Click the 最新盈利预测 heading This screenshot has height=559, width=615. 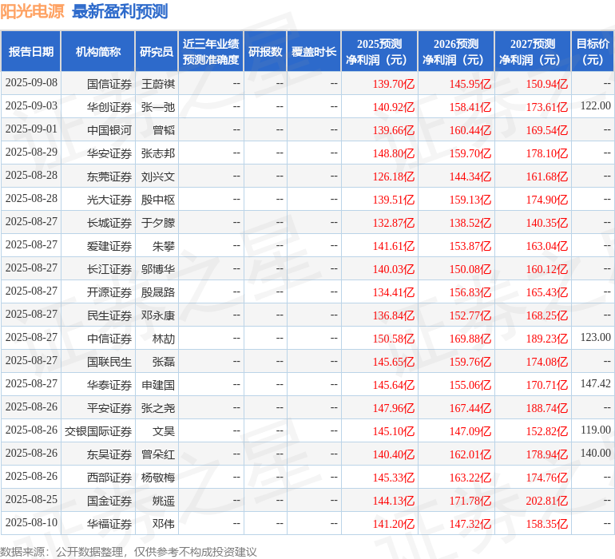[x=120, y=11]
